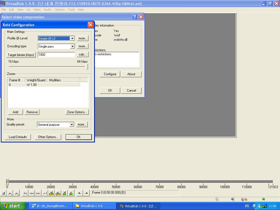Screen dimensions: 280x210
Task: Open Zone Options...
Action: click(77, 112)
